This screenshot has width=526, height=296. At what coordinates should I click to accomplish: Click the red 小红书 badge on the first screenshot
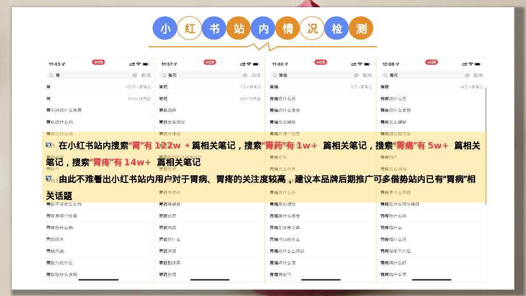[98, 63]
